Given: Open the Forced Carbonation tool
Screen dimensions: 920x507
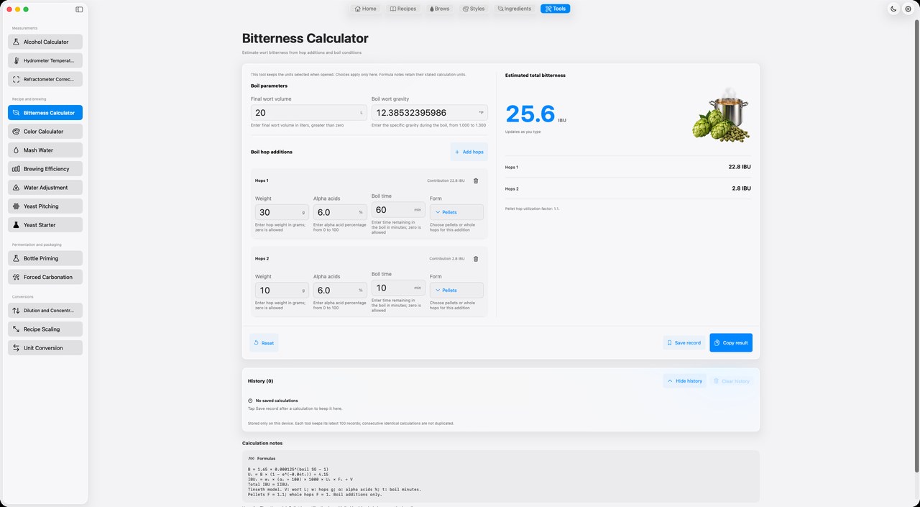Looking at the screenshot, I should coord(45,277).
